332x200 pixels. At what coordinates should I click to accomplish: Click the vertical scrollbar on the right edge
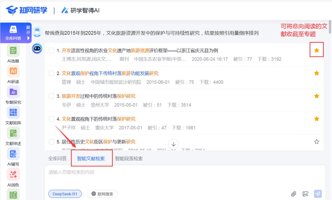330,27
